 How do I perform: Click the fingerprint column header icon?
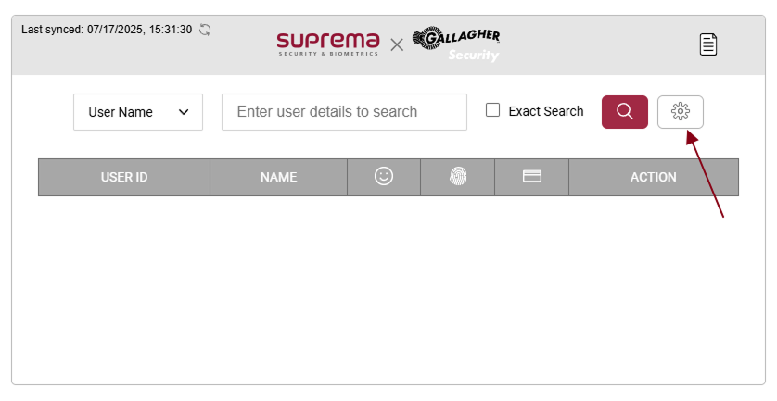pos(457,176)
